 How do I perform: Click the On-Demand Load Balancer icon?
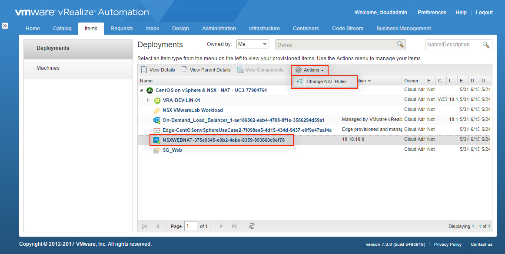click(x=156, y=120)
